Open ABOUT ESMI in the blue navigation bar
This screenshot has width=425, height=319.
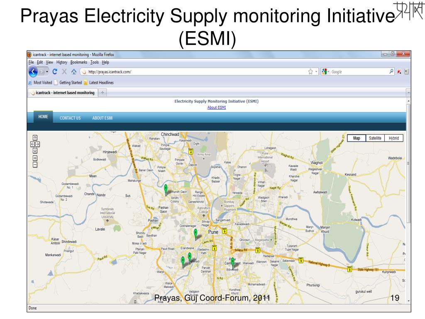(103, 118)
